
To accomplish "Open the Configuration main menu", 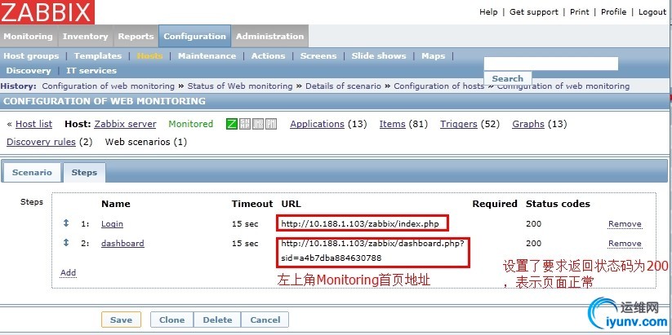I will pos(194,37).
